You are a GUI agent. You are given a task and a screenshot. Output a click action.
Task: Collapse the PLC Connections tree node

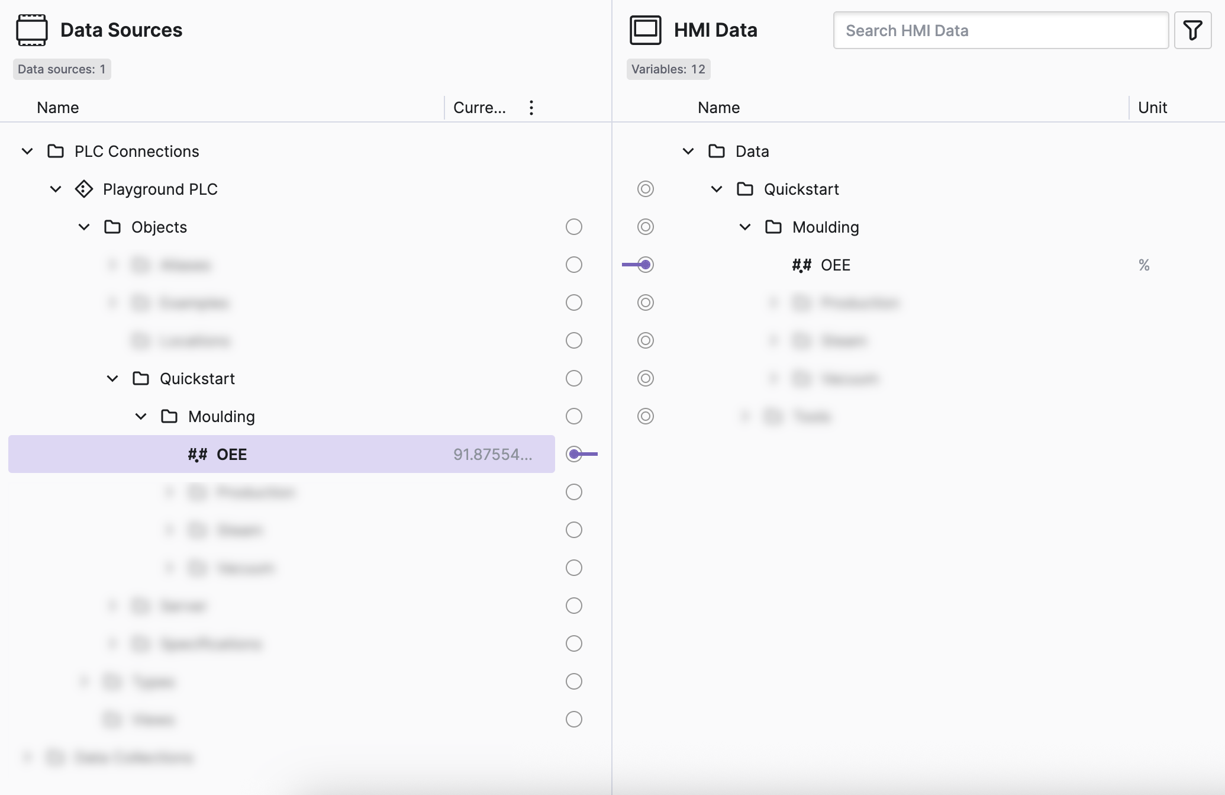coord(27,152)
